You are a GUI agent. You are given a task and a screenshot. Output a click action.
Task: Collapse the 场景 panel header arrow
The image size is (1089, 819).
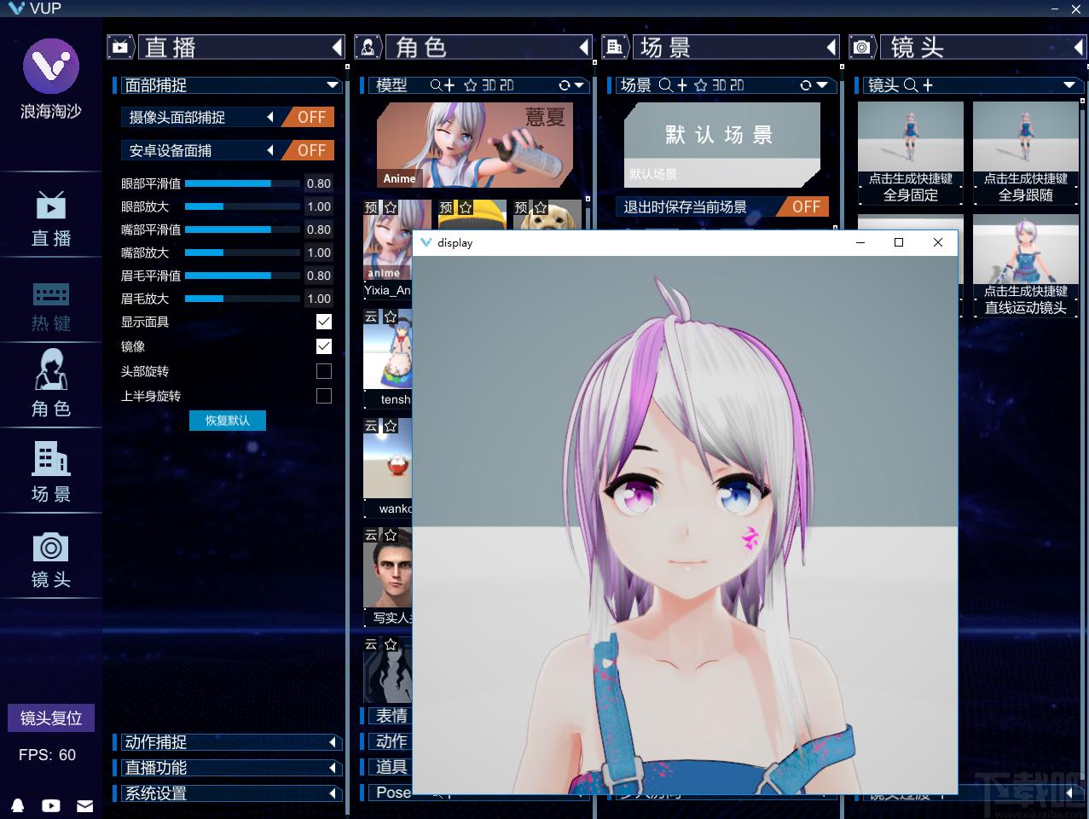(831, 47)
